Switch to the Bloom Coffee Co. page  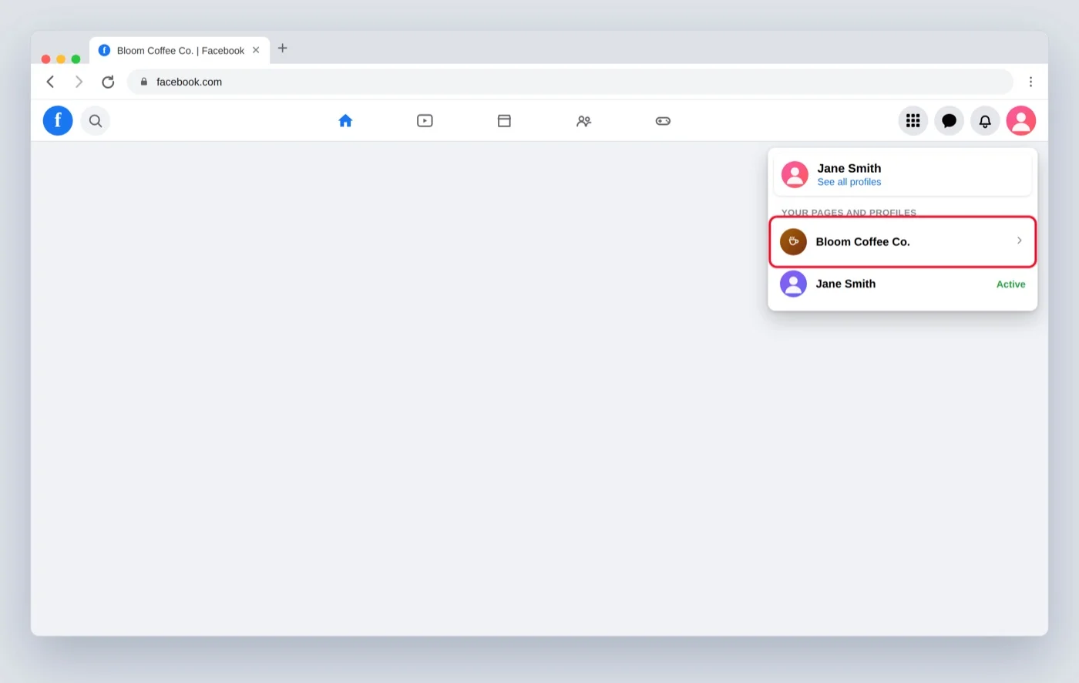click(903, 242)
